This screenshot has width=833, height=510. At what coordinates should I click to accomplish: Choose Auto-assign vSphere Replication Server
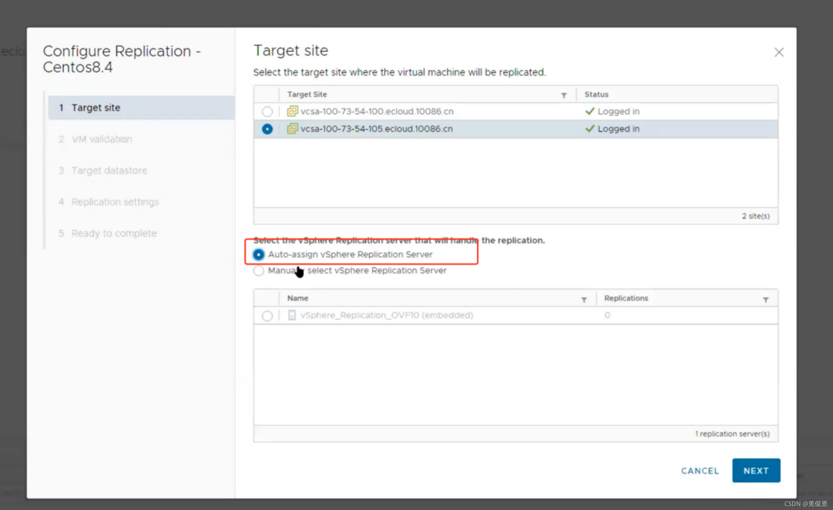click(x=259, y=254)
